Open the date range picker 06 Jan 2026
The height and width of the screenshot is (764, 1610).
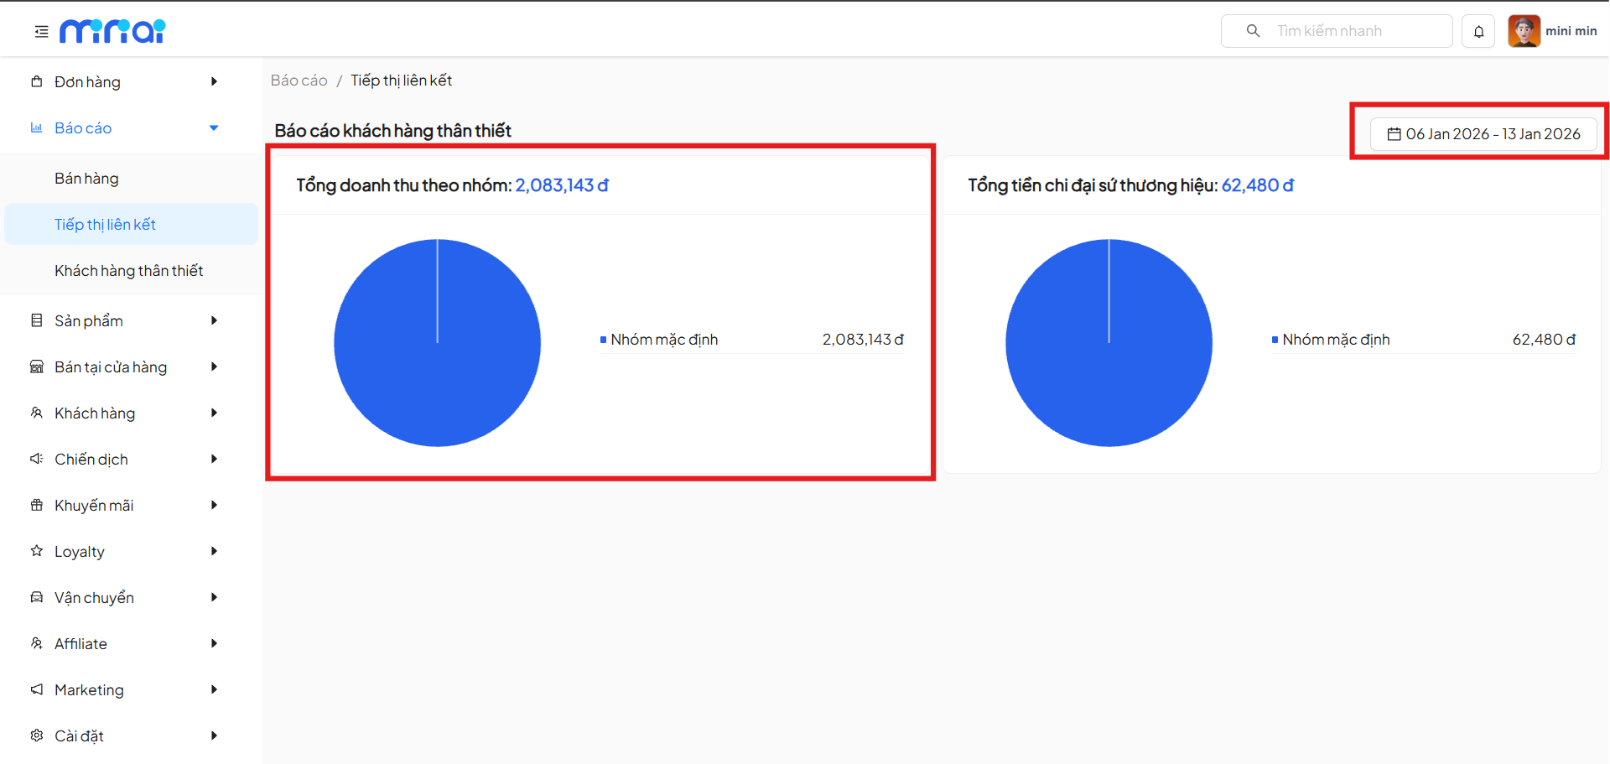pyautogui.click(x=1483, y=134)
